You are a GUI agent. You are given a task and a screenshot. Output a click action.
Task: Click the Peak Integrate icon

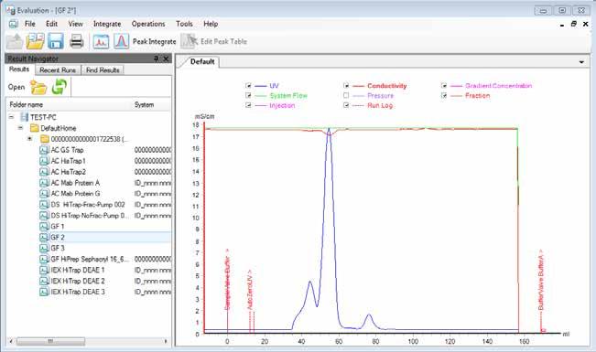pos(121,41)
